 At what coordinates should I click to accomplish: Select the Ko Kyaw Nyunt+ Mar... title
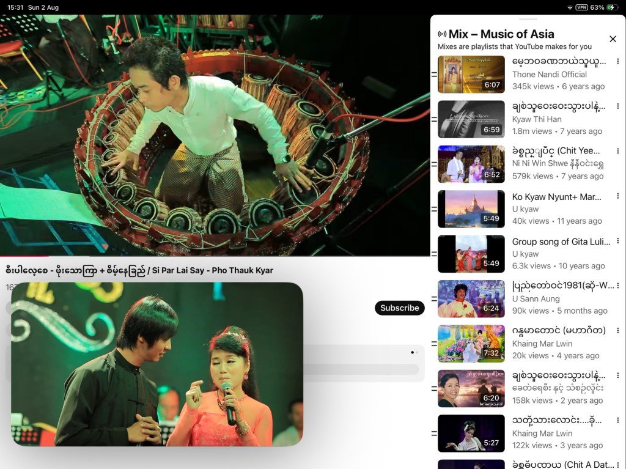click(556, 196)
